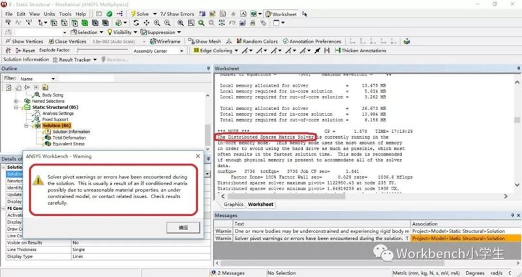The width and height of the screenshot is (522, 277).
Task: Collapse the Static Structural (B5) tree node
Action: click(x=16, y=107)
